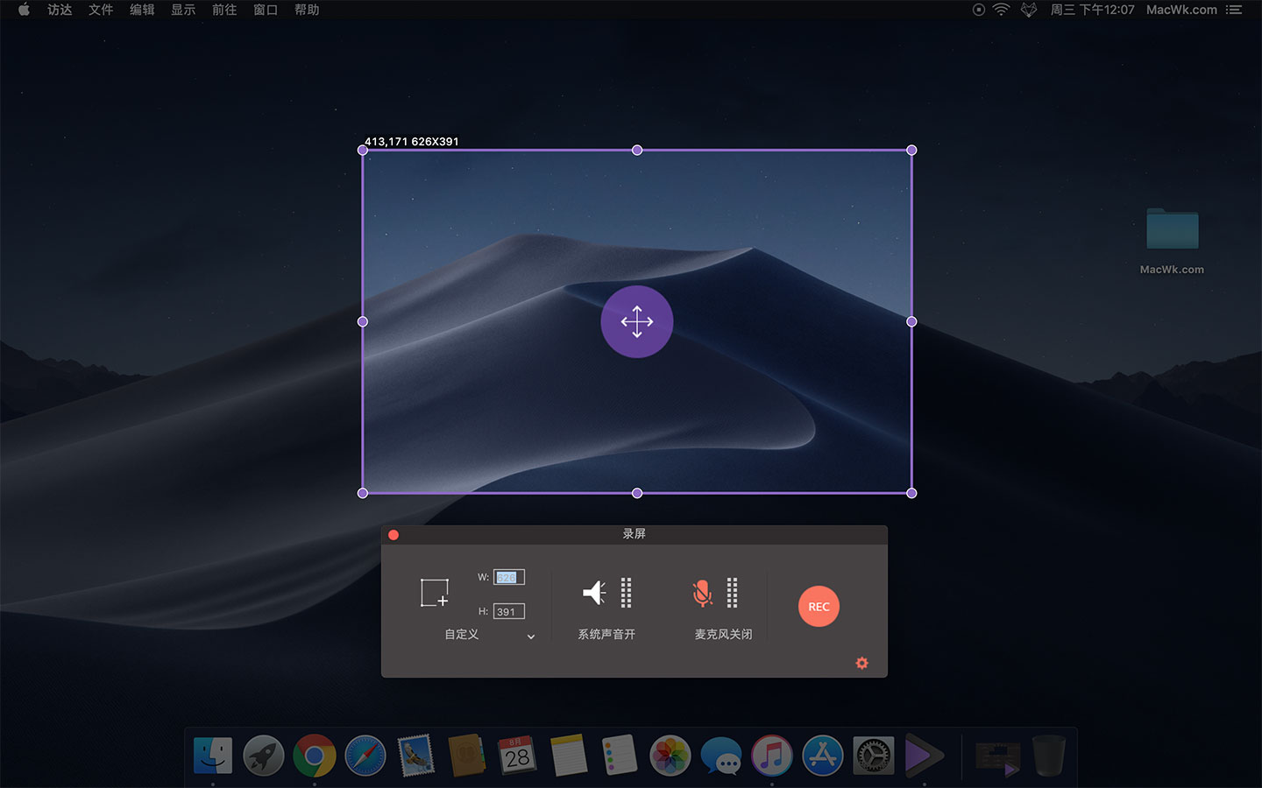Click the purple move crosshair handle

[637, 321]
